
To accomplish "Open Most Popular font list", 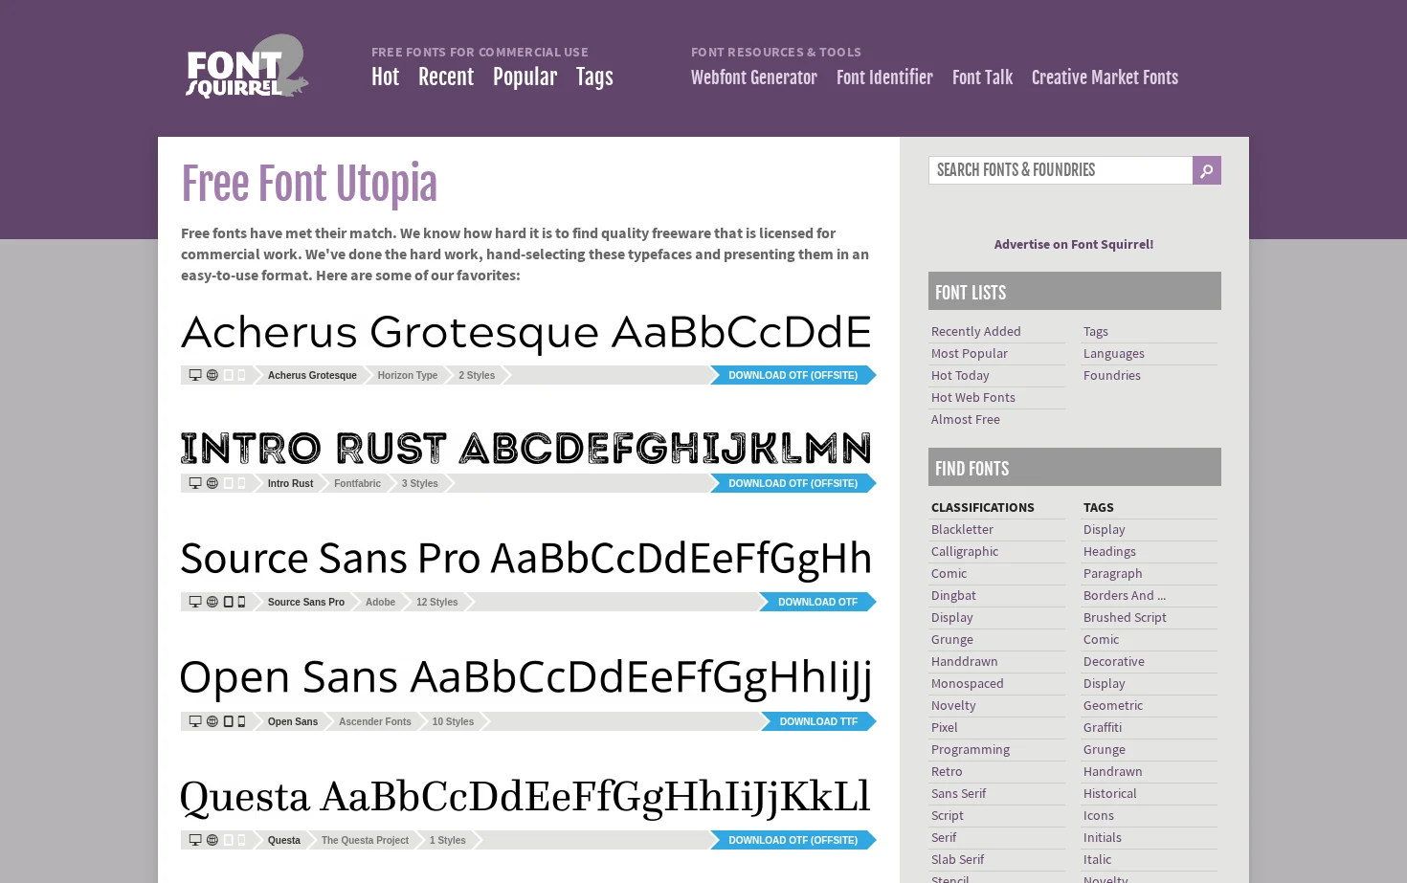I will tap(970, 353).
